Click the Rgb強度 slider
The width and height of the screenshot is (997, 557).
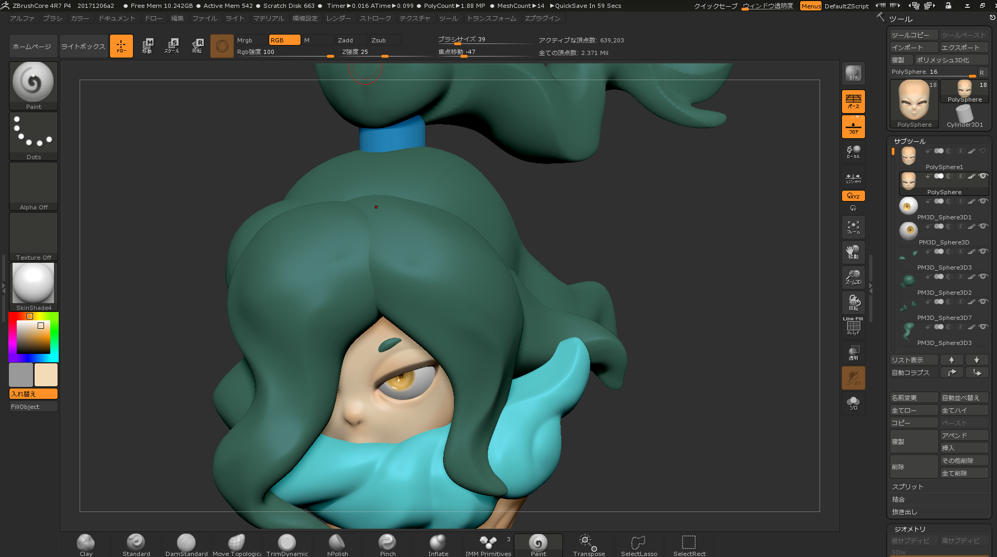tap(285, 52)
